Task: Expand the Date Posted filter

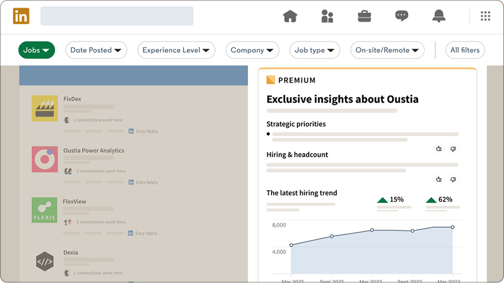Action: click(x=96, y=50)
